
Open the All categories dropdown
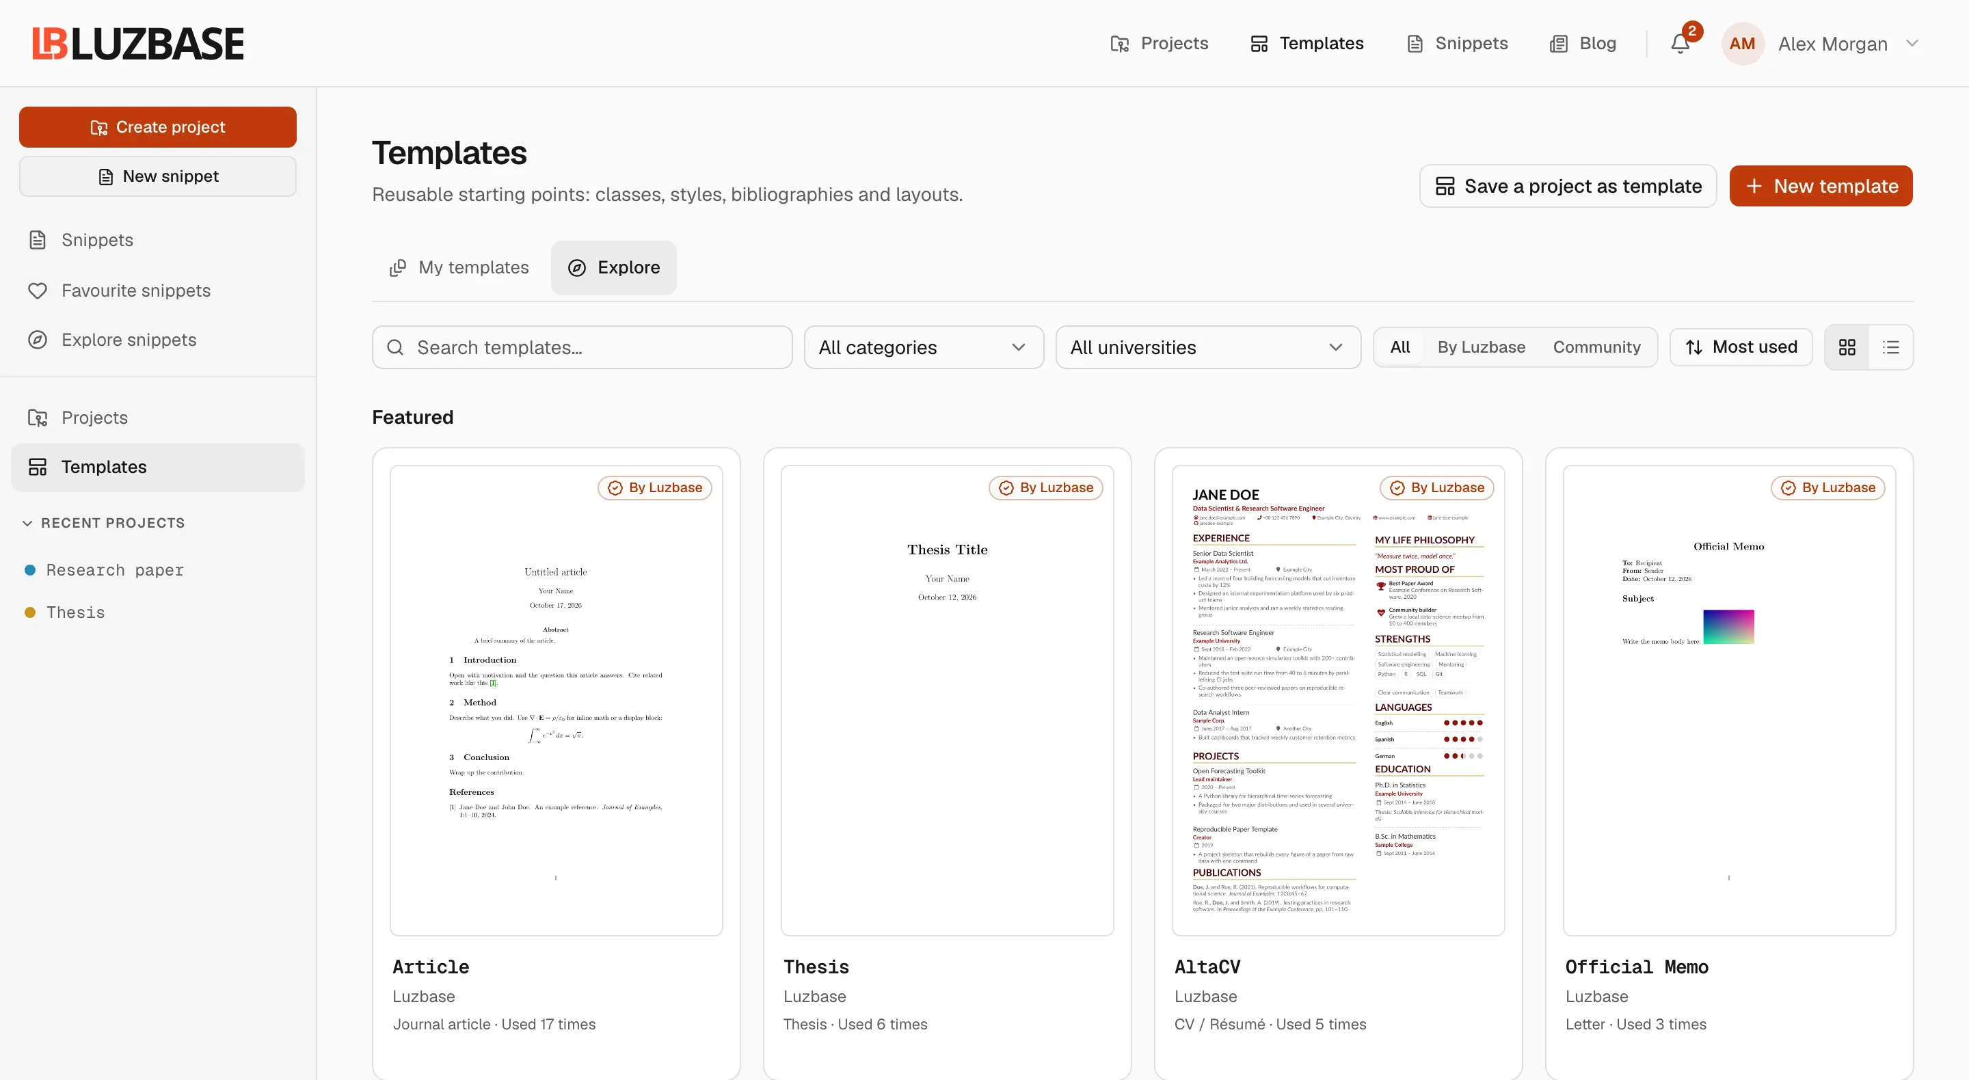coord(924,348)
